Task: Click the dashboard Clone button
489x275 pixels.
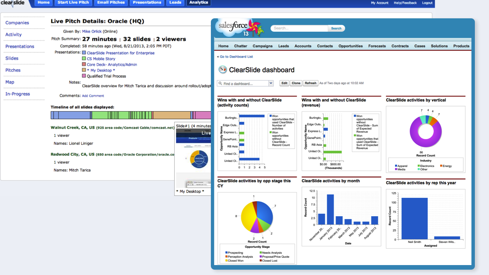Action: [296, 83]
